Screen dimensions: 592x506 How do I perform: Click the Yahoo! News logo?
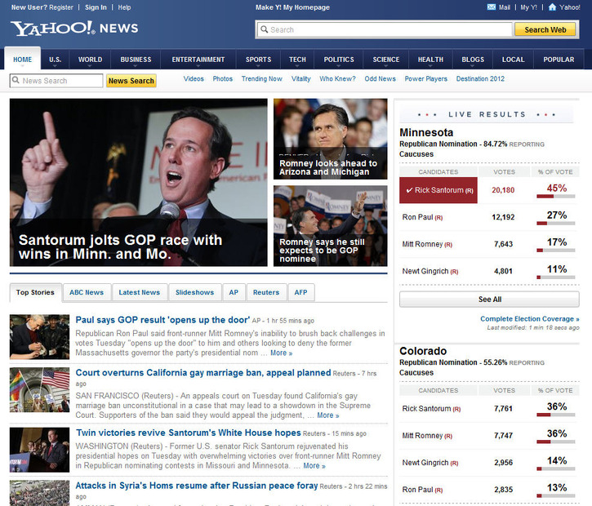74,29
